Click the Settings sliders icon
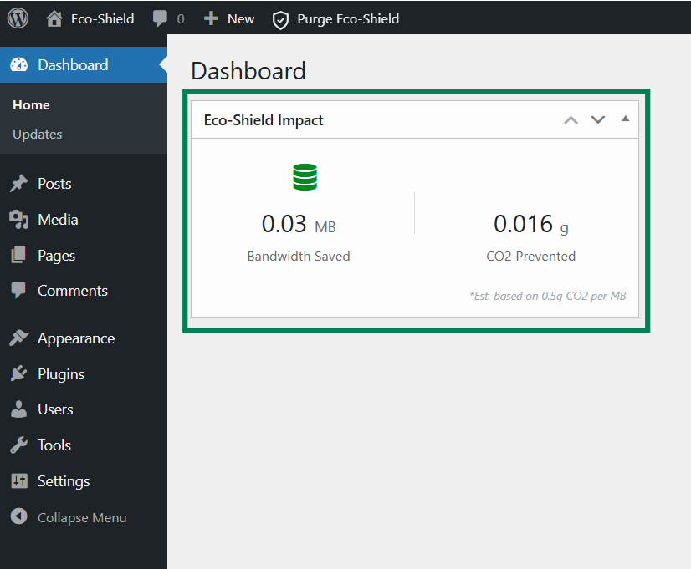 [19, 481]
